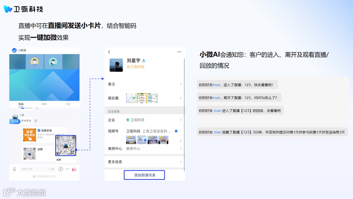This screenshot has height=199, width=353.
Task: Click the 不卡不卡 chat message
Action: coord(26,121)
